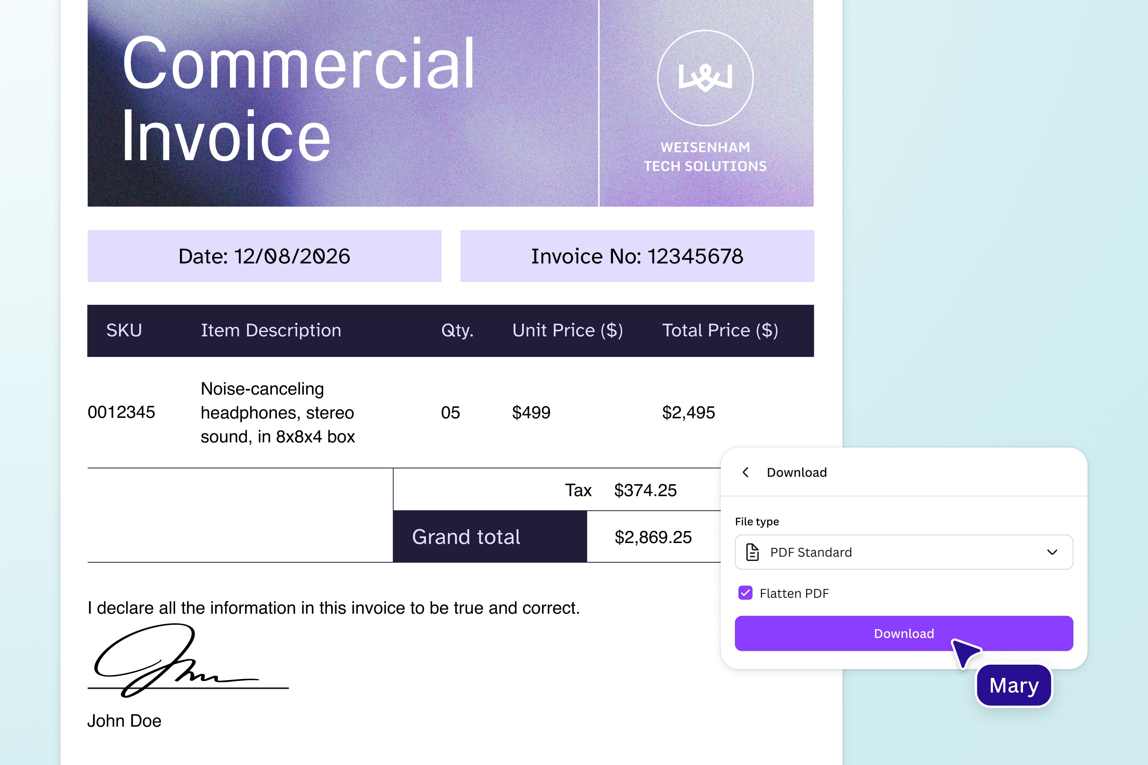Click the Date 12/08/2026 field

[x=264, y=256]
